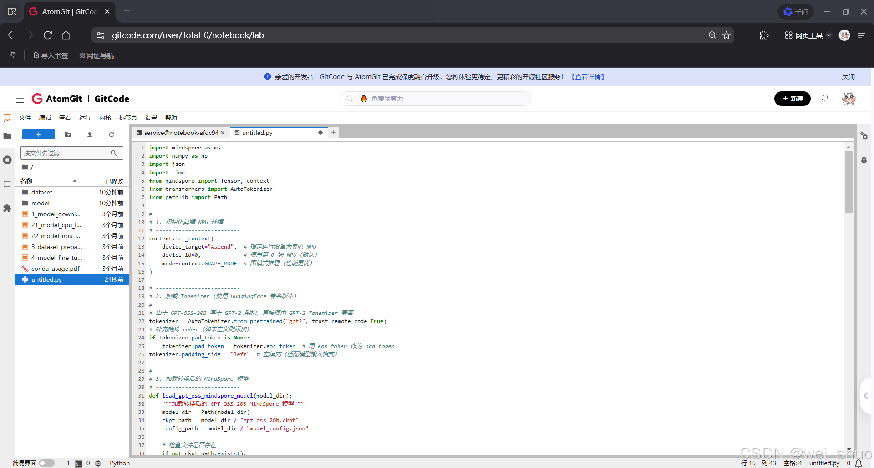Click the browser address bar URL
This screenshot has height=468, width=874.
pyautogui.click(x=188, y=35)
